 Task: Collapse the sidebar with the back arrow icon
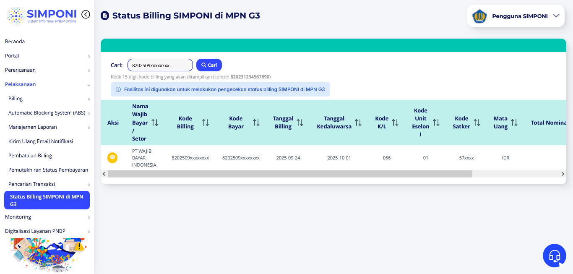[x=86, y=15]
